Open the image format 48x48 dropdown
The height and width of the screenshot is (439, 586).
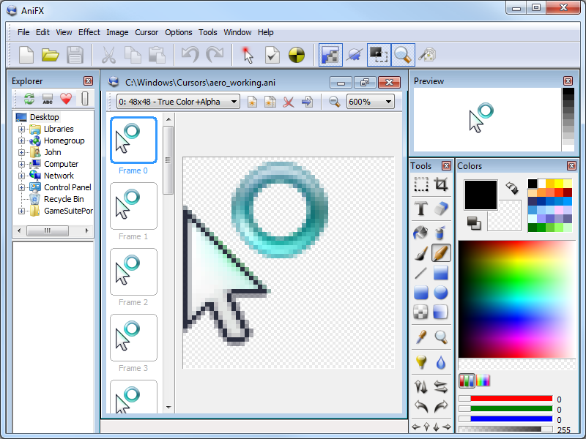point(178,102)
